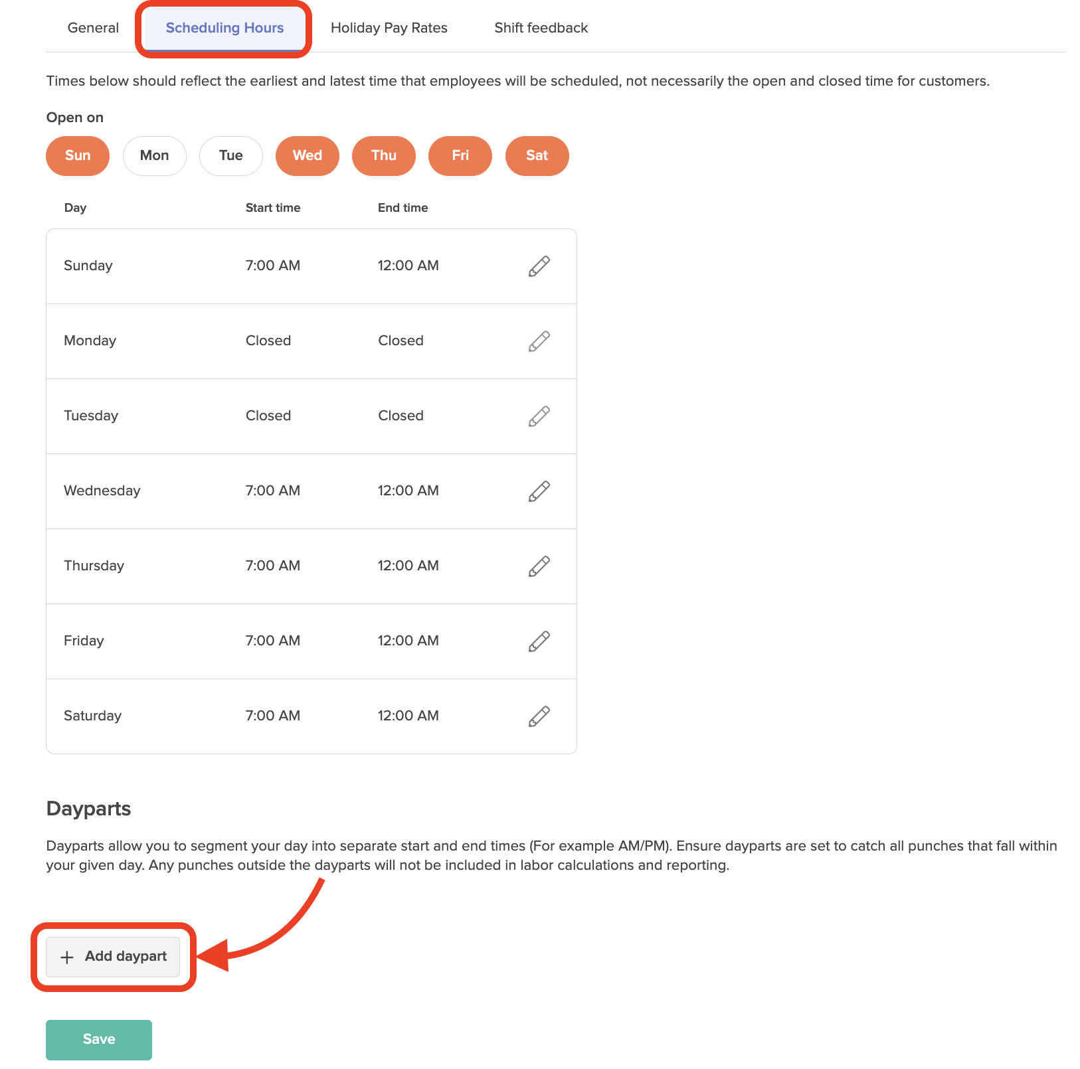Open Tuesday hours editor via pencil icon
Screen dimensions: 1080x1069
coord(539,416)
